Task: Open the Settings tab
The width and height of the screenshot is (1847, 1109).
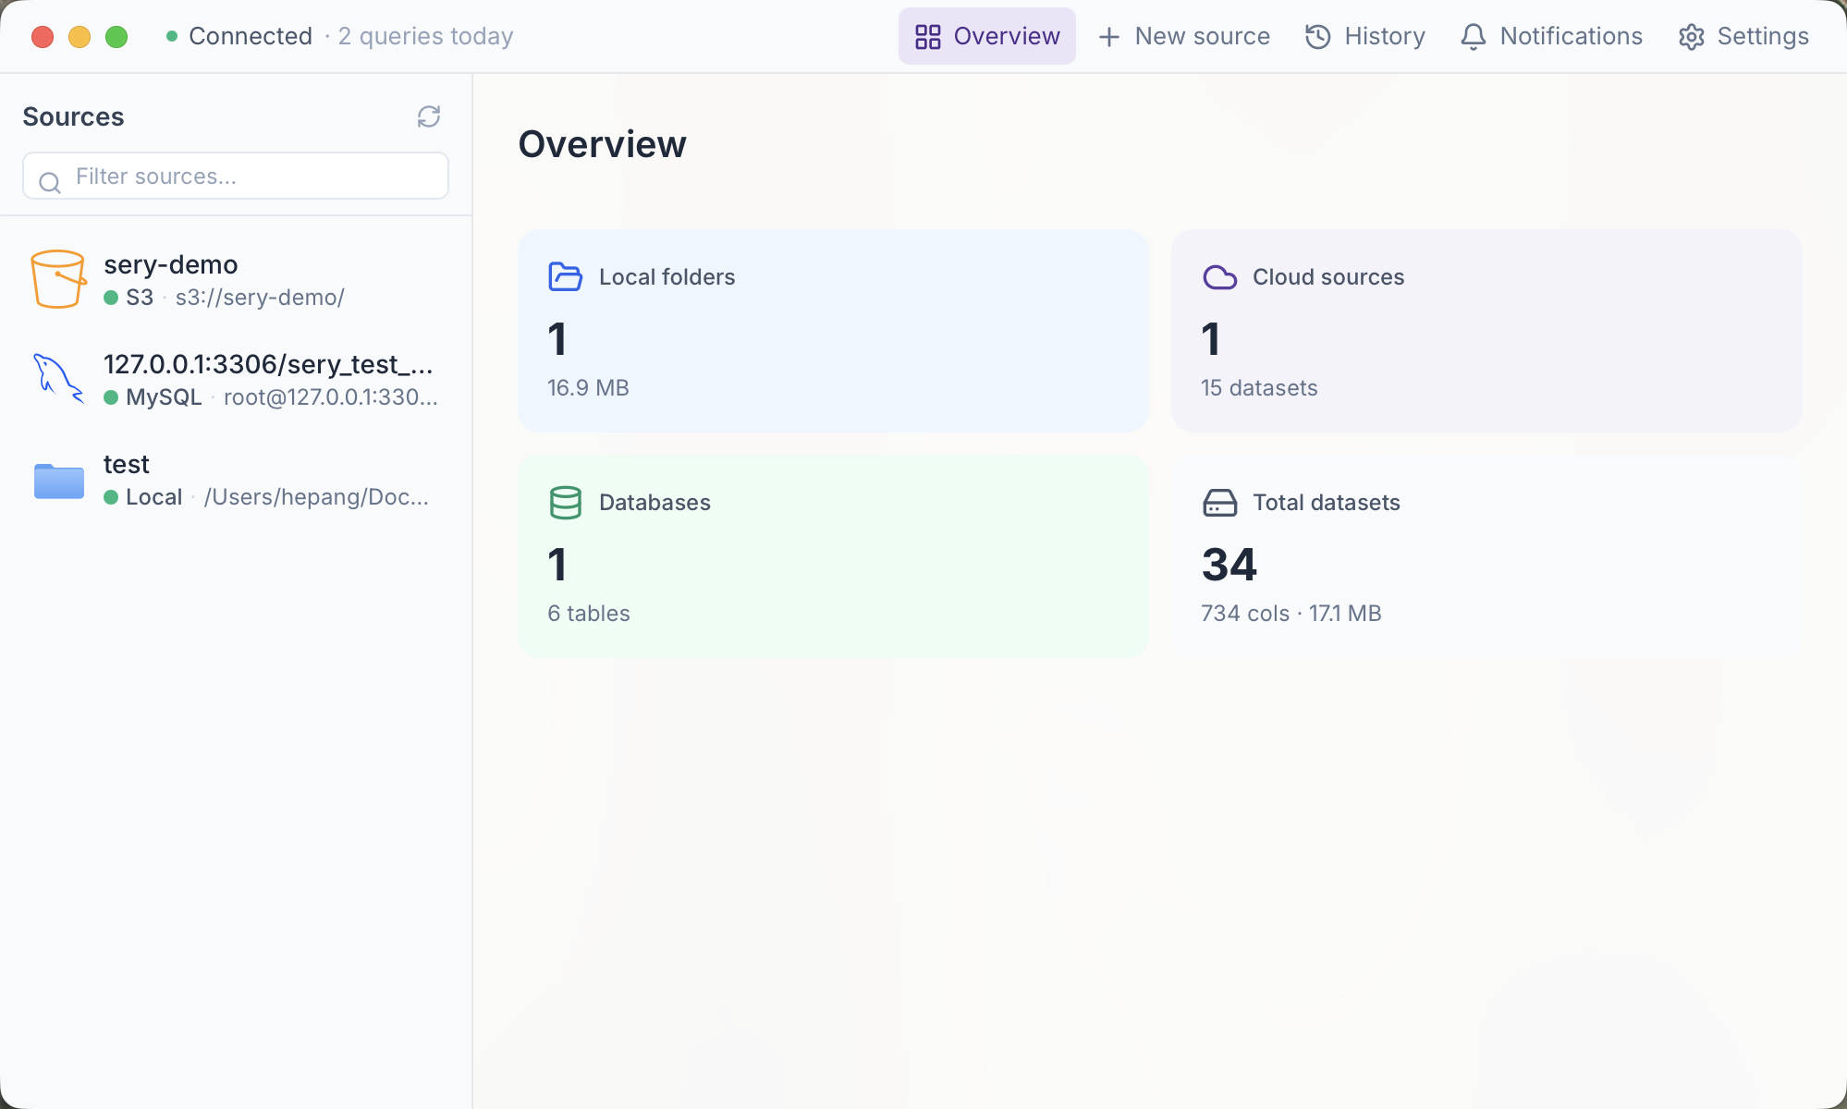Action: [x=1743, y=36]
